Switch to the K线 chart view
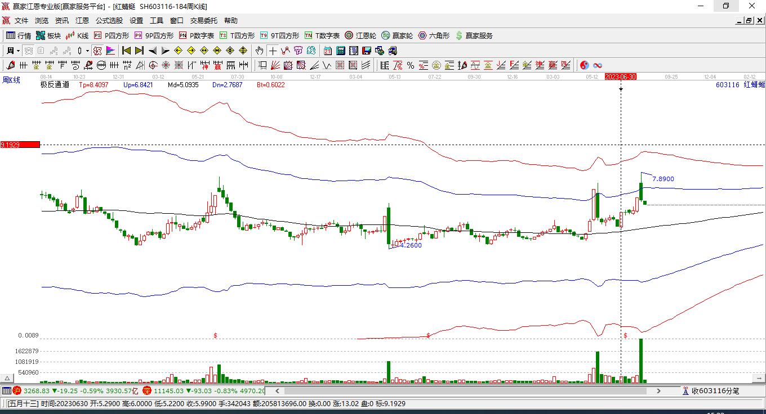Screen dimensions: 766x414 tap(77, 35)
